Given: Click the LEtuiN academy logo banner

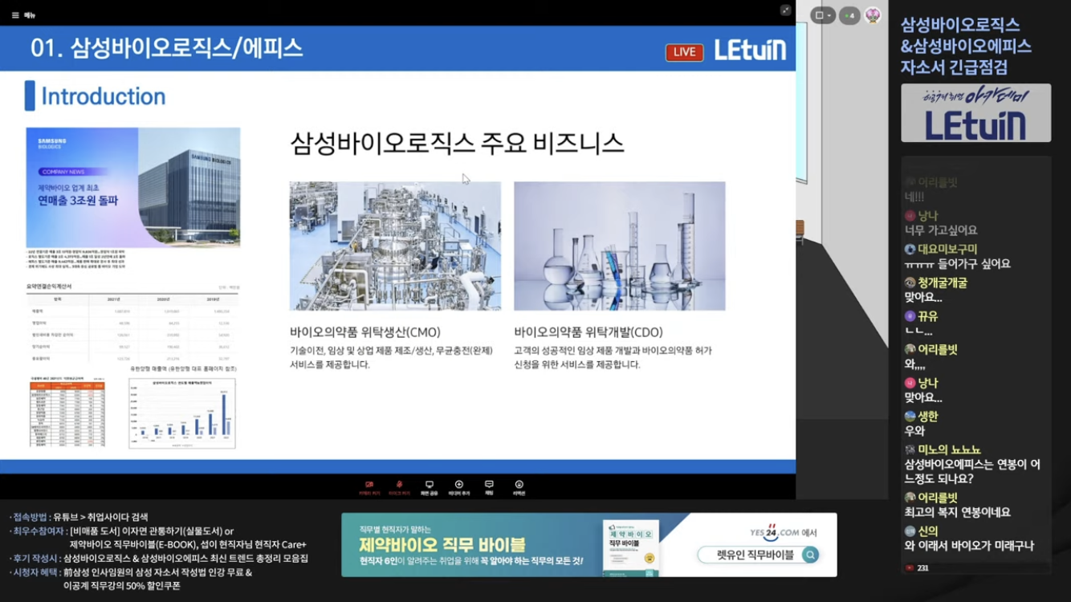Looking at the screenshot, I should pos(975,113).
